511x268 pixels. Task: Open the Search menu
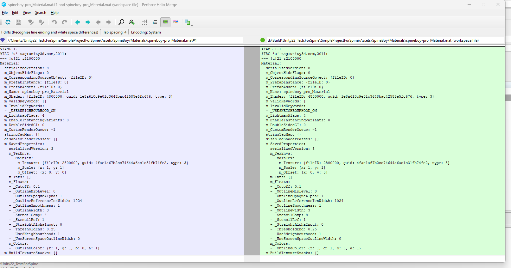click(x=41, y=13)
